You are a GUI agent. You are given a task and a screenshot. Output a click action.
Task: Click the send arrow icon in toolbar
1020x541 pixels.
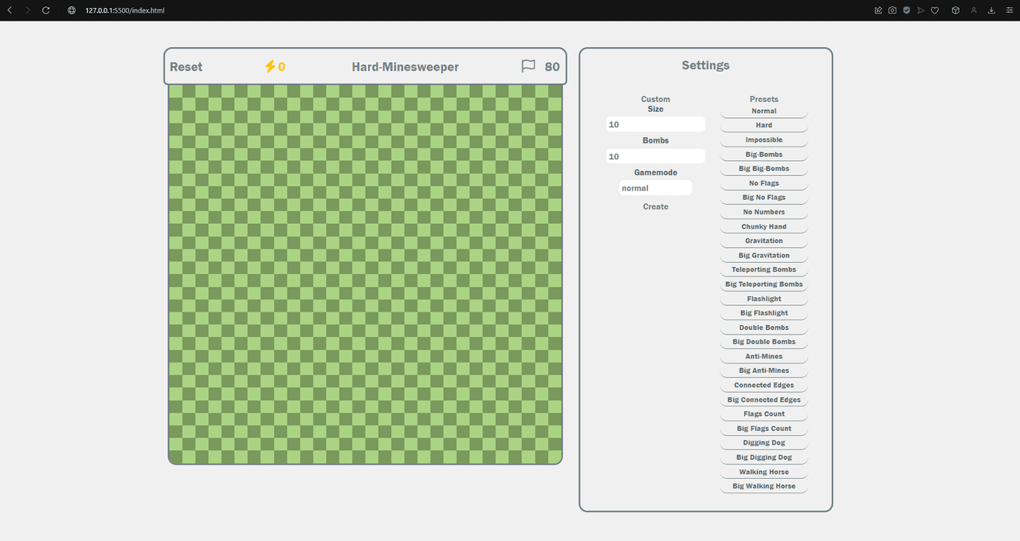pyautogui.click(x=920, y=10)
